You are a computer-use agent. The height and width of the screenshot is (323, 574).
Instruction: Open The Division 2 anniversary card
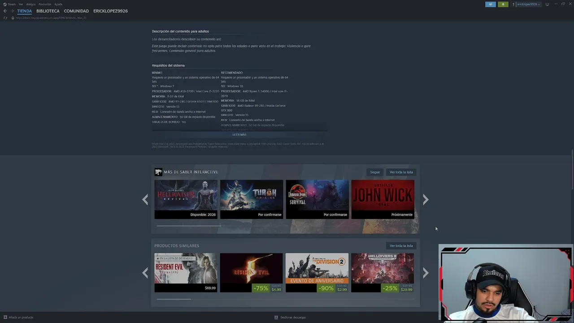(x=317, y=272)
